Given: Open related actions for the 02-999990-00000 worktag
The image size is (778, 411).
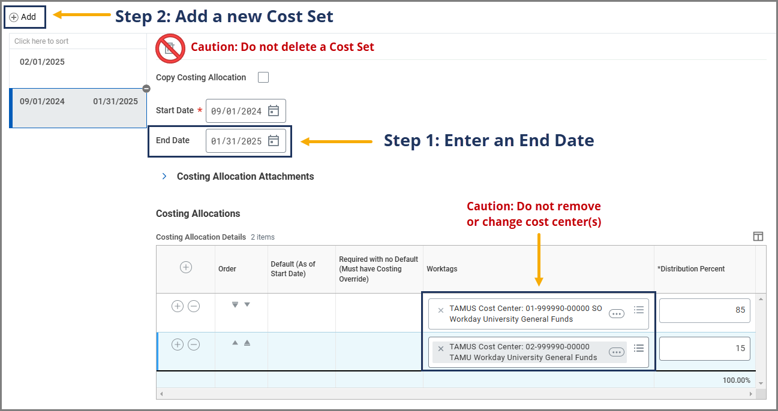Looking at the screenshot, I should tap(616, 352).
